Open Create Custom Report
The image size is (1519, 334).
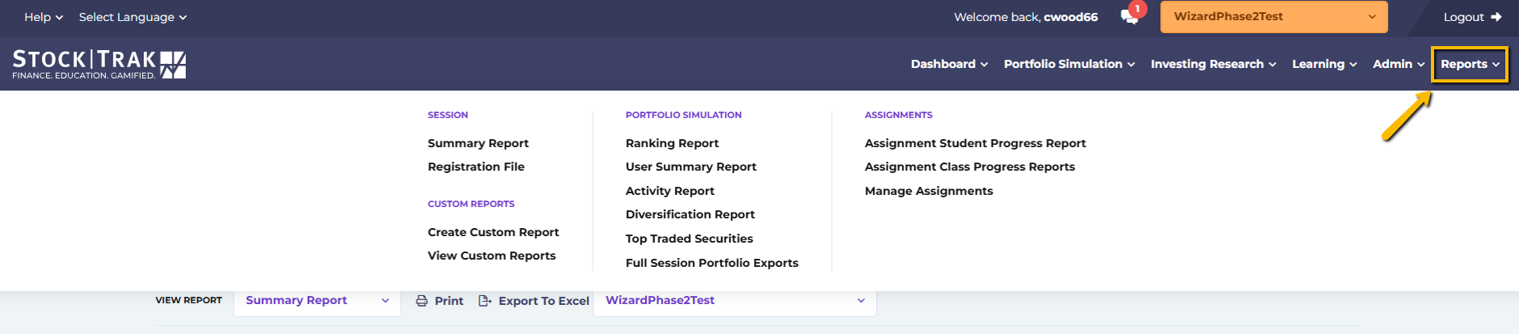[x=493, y=232]
